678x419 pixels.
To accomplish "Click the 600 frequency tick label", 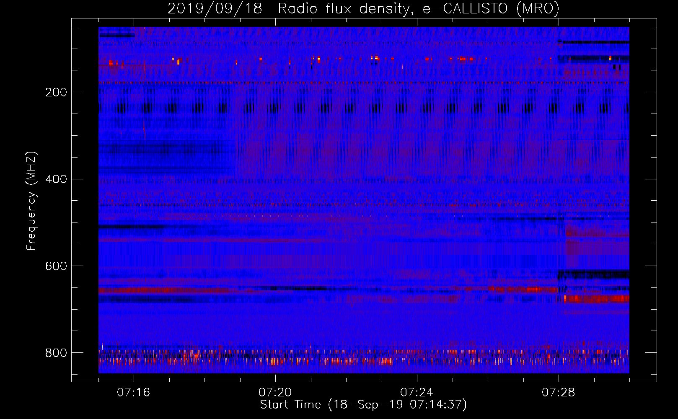I will tap(56, 266).
